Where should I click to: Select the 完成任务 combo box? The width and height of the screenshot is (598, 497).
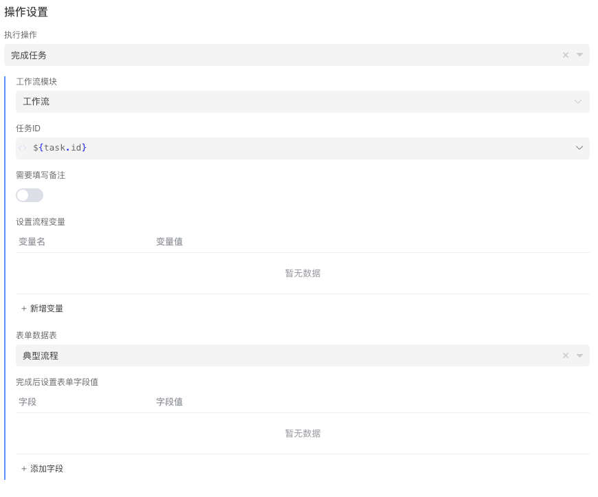tap(275, 56)
